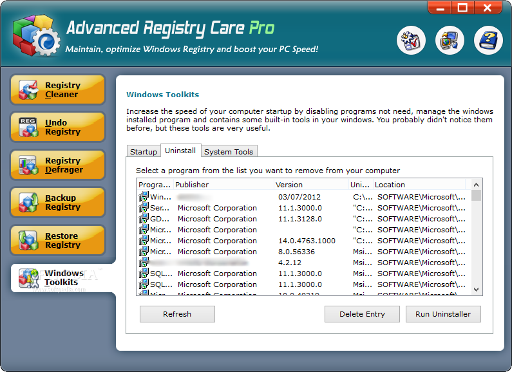The height and width of the screenshot is (372, 512).
Task: Click the Windows Toolkits heading
Action: pos(162,95)
